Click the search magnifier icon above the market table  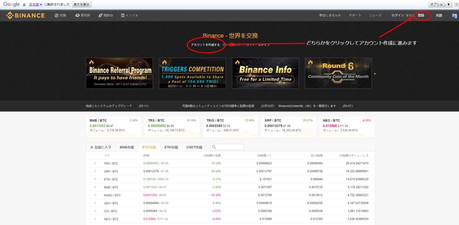click(214, 147)
